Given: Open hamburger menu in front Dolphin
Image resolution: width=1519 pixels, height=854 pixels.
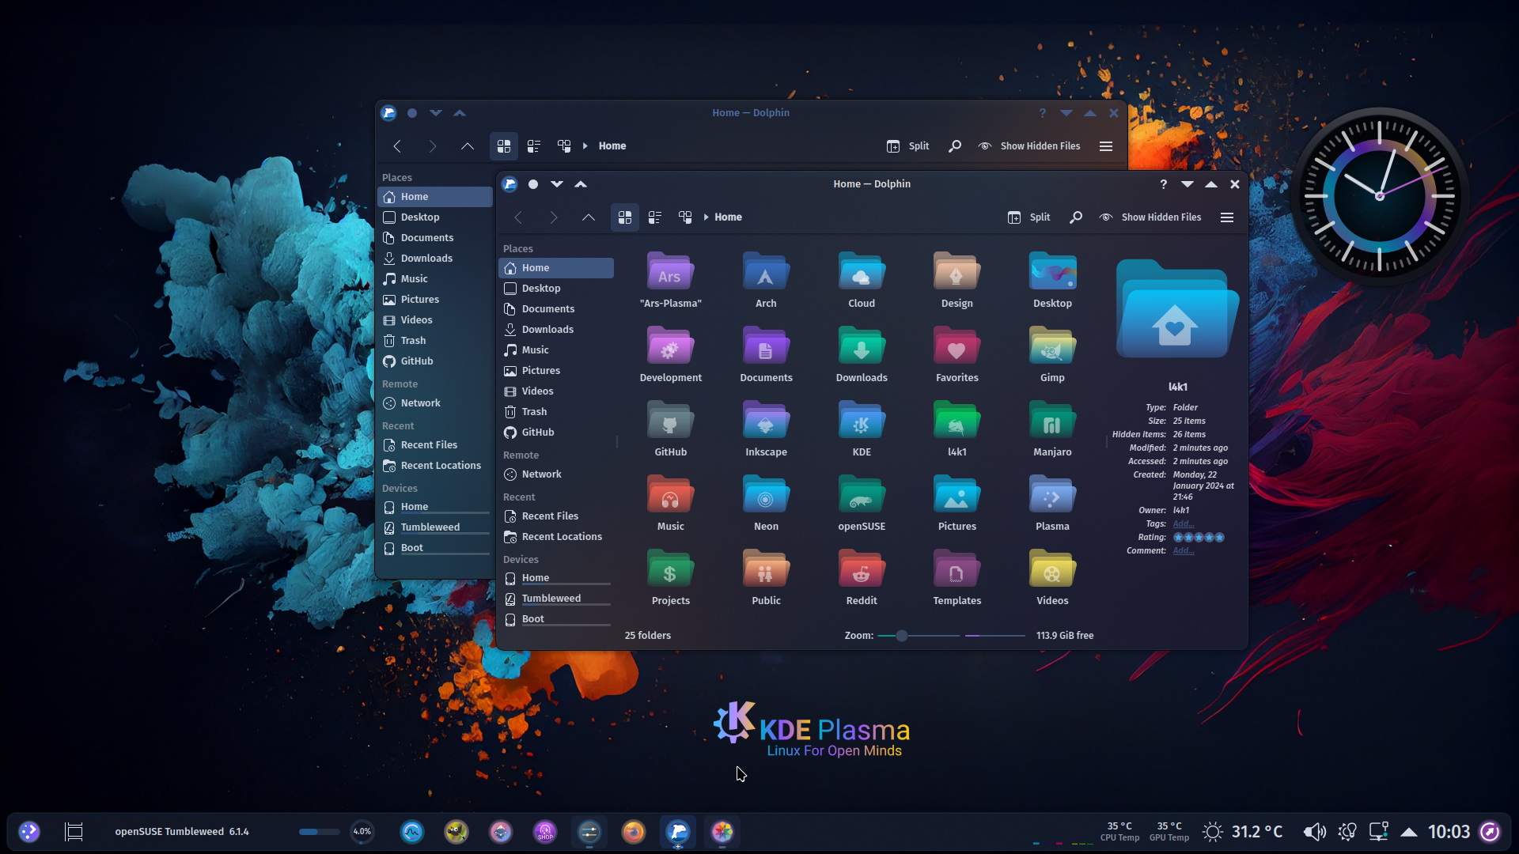Looking at the screenshot, I should 1227,217.
